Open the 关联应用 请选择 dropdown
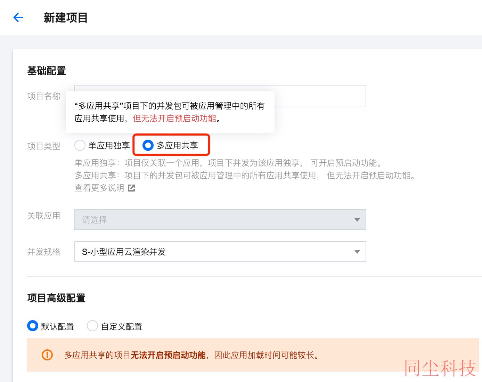482x382 pixels. click(220, 220)
